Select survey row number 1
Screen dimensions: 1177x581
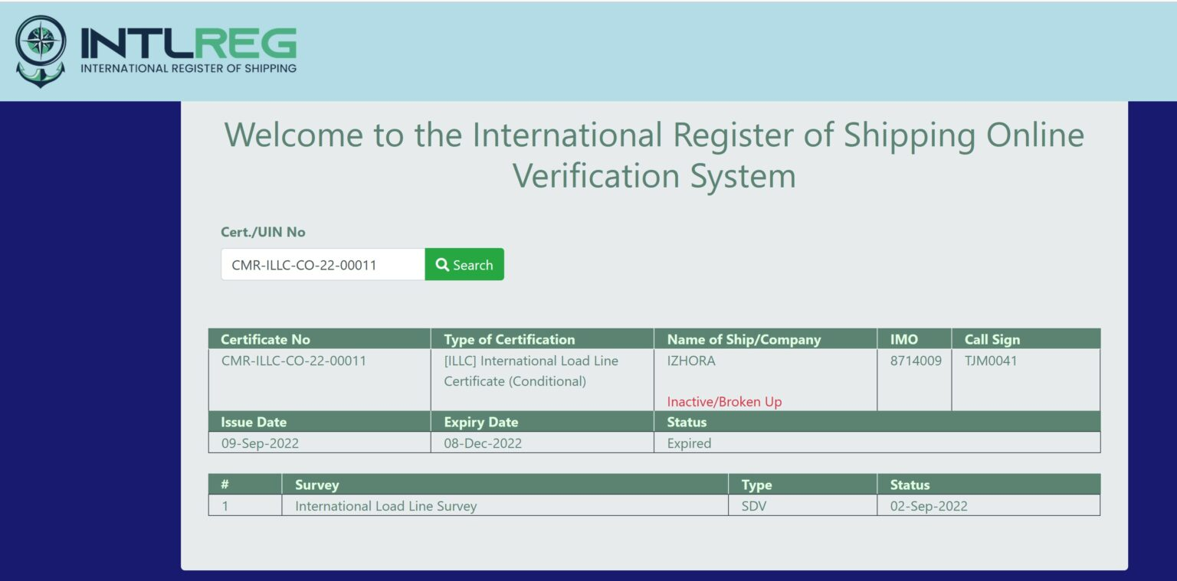click(x=225, y=506)
